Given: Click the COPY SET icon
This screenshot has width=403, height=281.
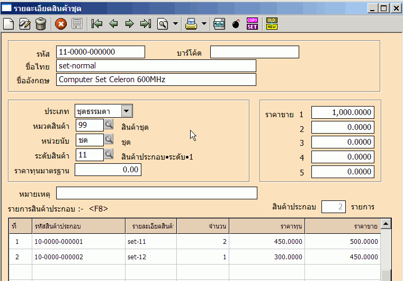Looking at the screenshot, I should (252, 24).
